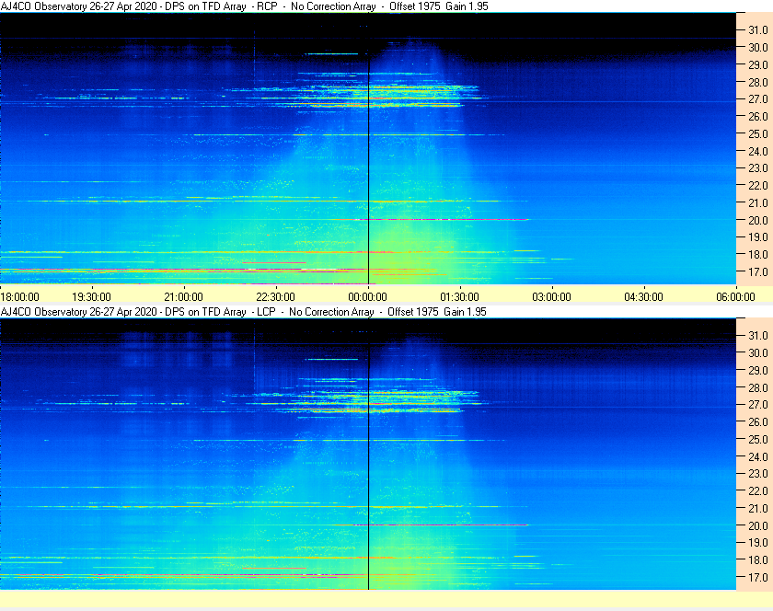Click the LCP spectrogram title text

(x=244, y=312)
